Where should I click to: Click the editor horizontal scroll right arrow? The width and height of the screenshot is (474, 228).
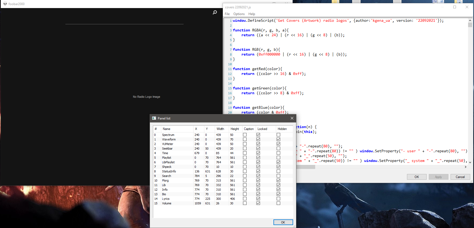pyautogui.click(x=466, y=167)
